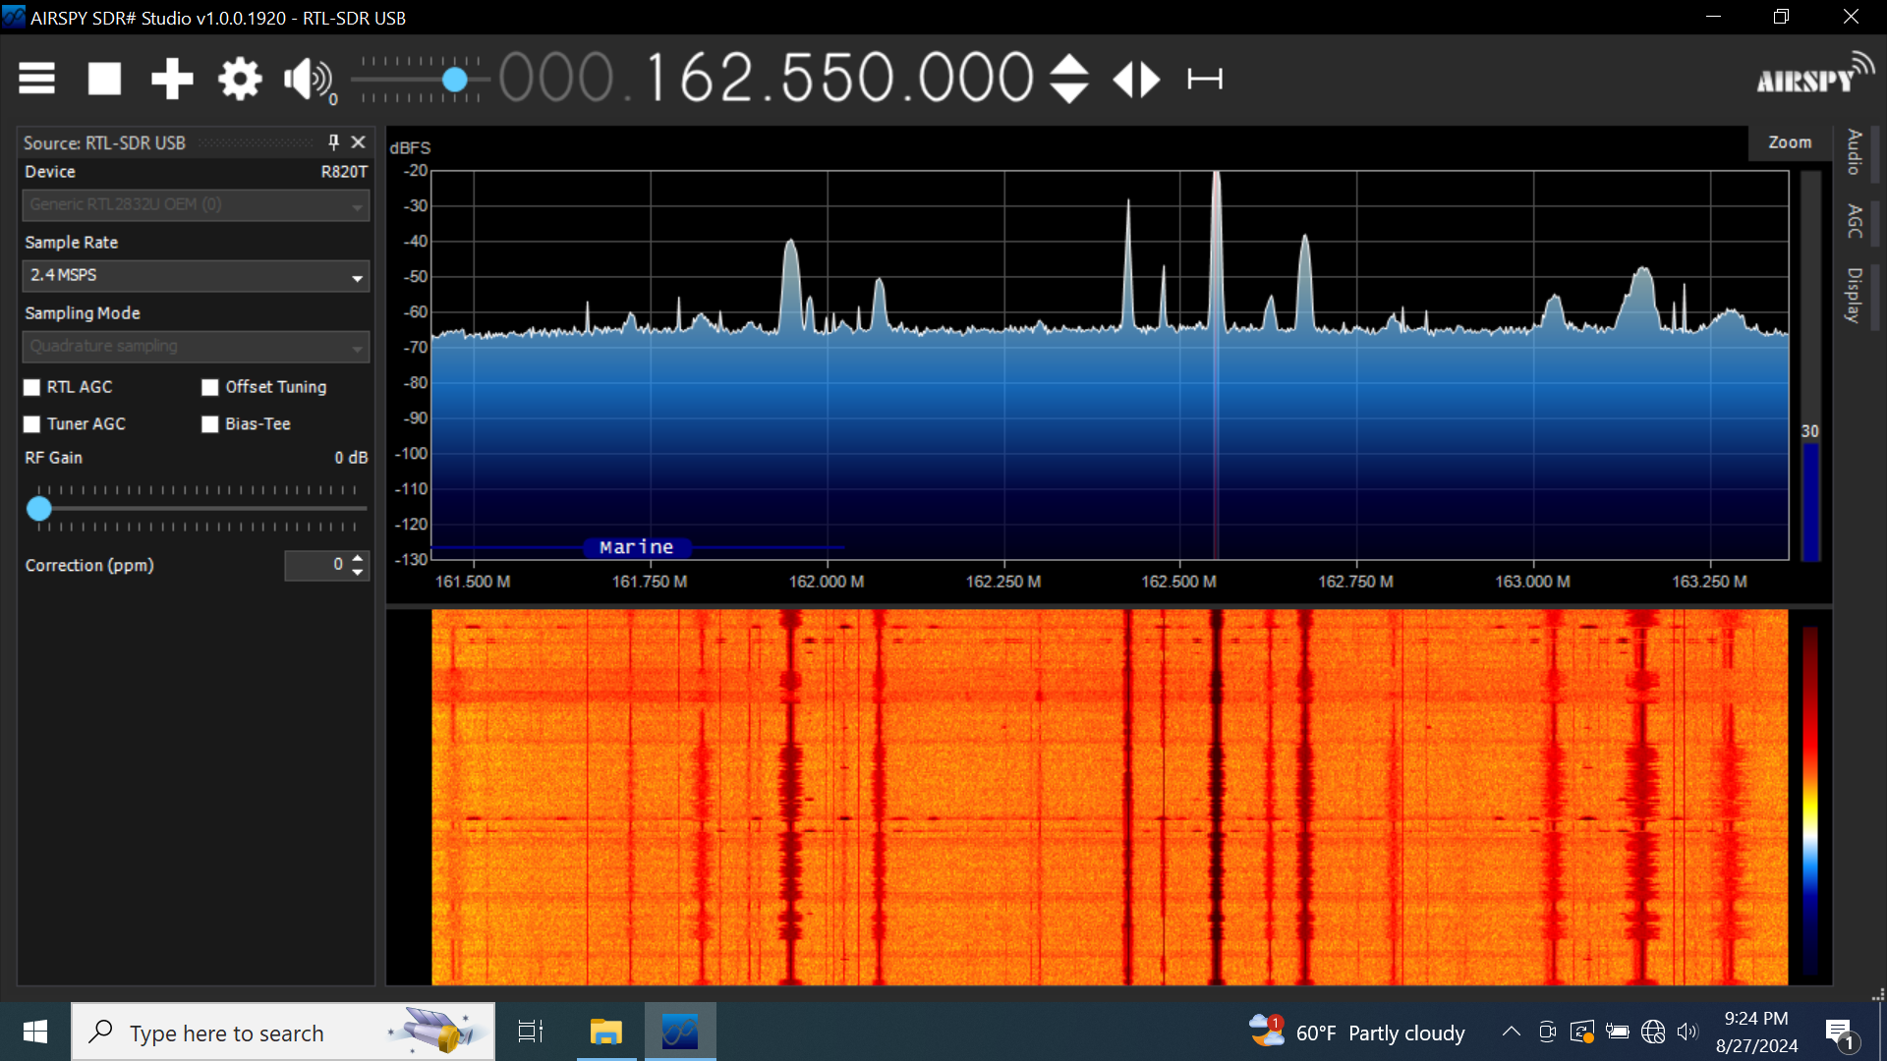
Task: Mute audio using the speaker icon
Action: [x=307, y=79]
